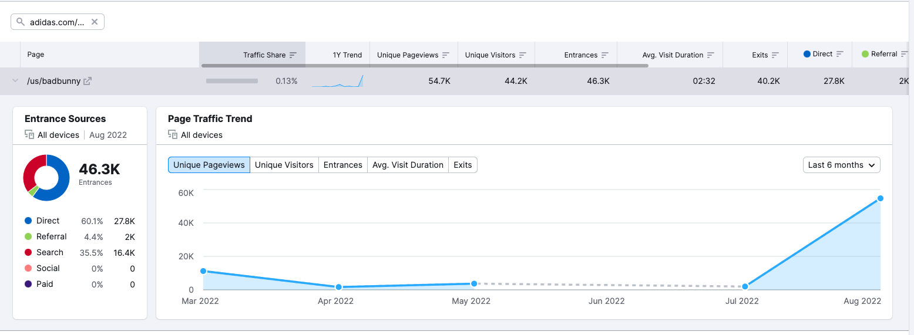The height and width of the screenshot is (335, 914).
Task: Collapse the /us/badbunny row
Action: coord(15,82)
